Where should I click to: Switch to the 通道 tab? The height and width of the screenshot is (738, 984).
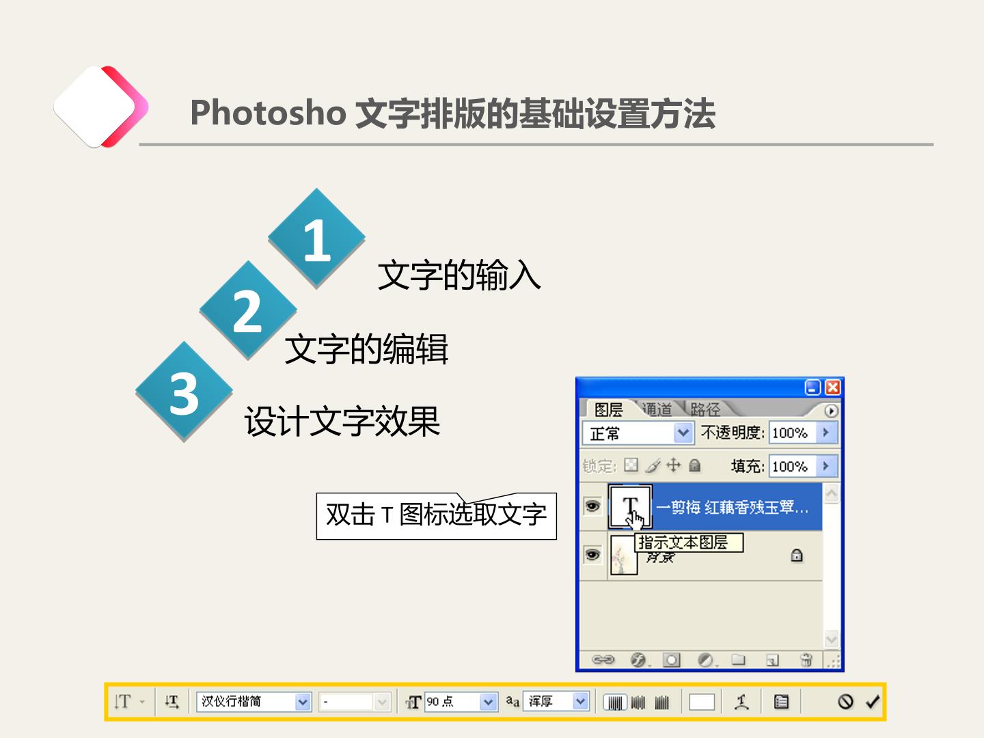(657, 409)
